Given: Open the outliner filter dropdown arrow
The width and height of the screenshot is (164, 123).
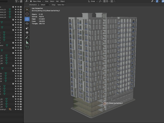Looking at the screenshot, I should pos(18,1).
